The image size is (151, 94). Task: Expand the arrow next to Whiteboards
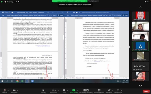click(121, 90)
